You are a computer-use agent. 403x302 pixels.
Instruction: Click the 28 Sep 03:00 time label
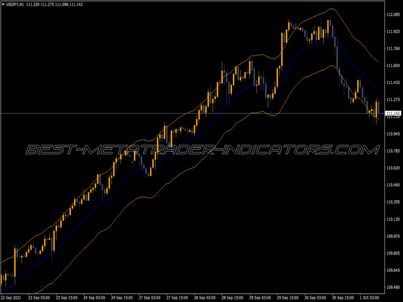tap(205, 298)
